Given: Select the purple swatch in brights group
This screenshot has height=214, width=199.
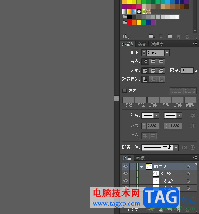Looking at the screenshot, I should (x=153, y=22).
